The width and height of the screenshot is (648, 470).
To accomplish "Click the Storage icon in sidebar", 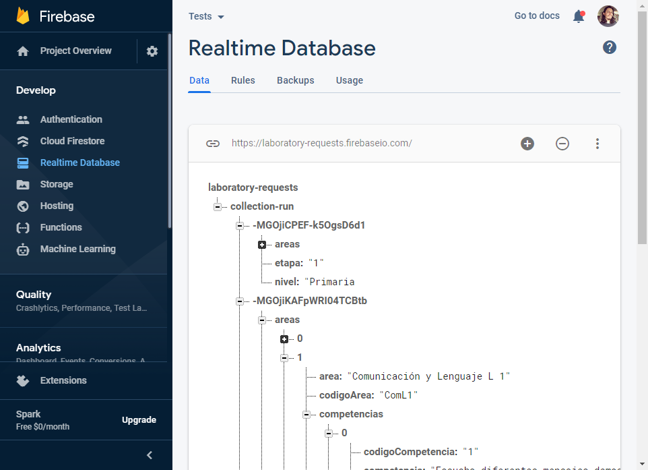I will point(23,185).
